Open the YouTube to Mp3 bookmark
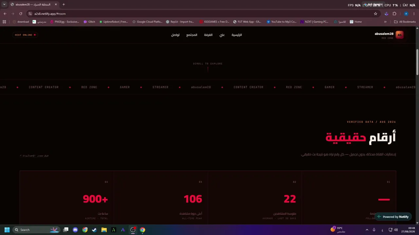Image resolution: width=419 pixels, height=235 pixels. [282, 22]
